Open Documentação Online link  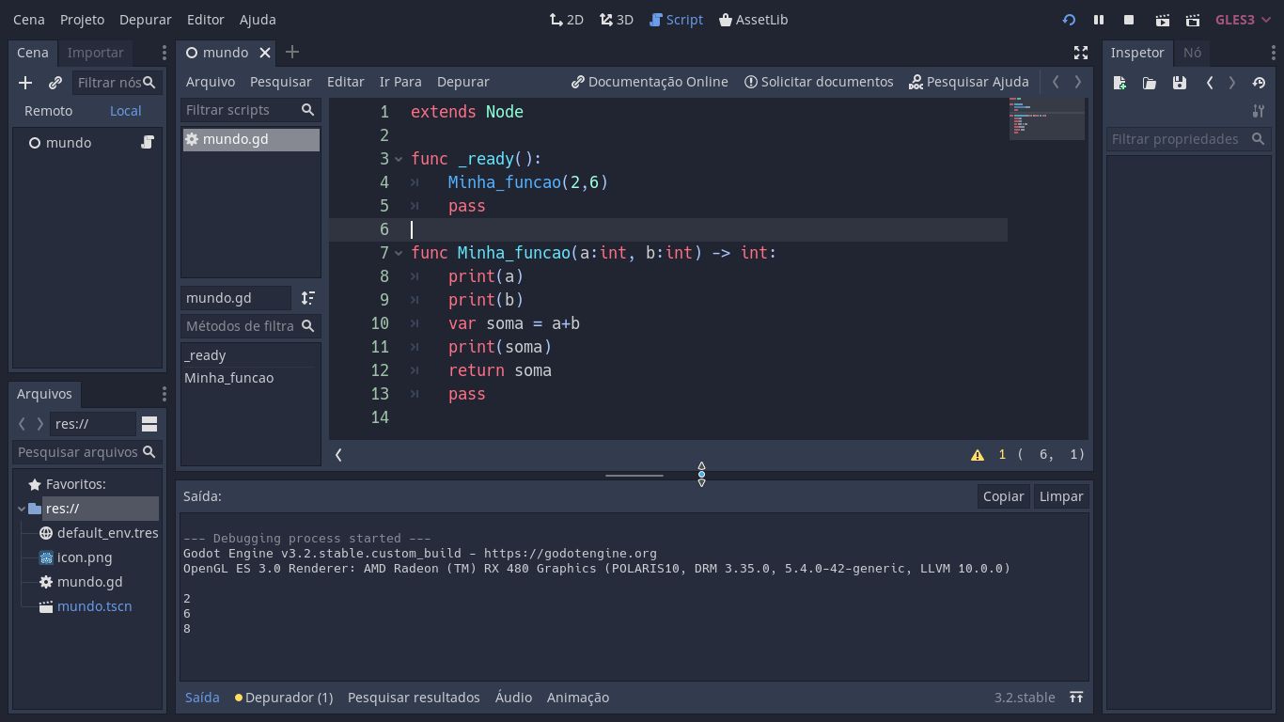coord(650,82)
